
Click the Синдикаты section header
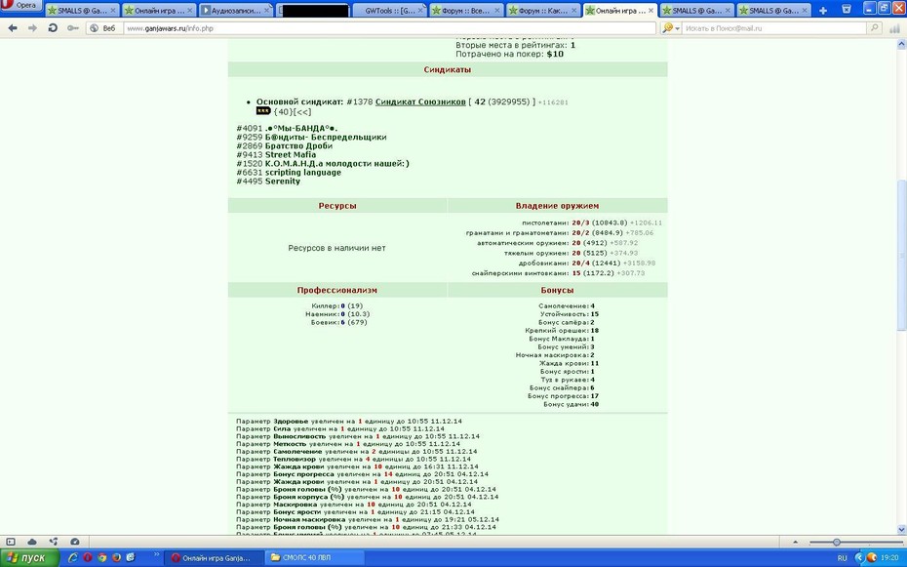click(x=447, y=69)
